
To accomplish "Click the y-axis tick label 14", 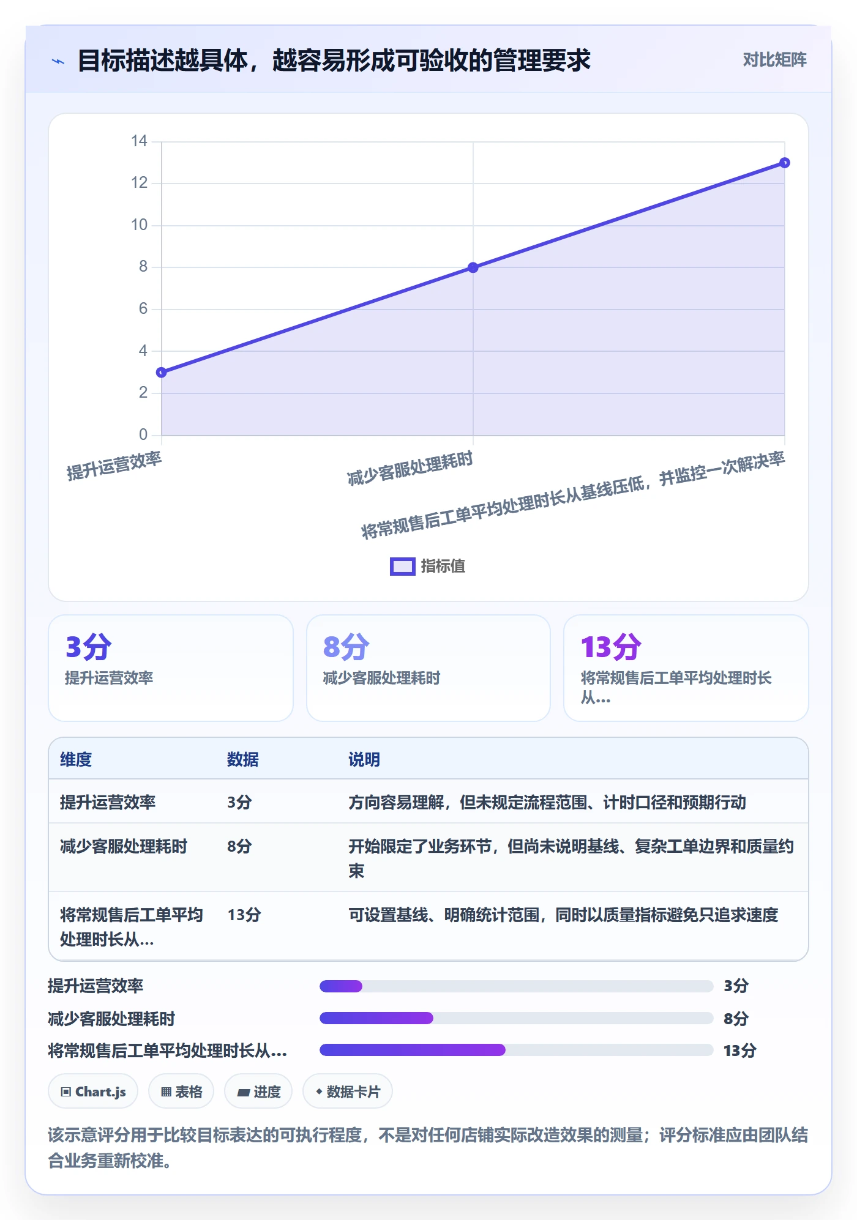I will click(139, 141).
